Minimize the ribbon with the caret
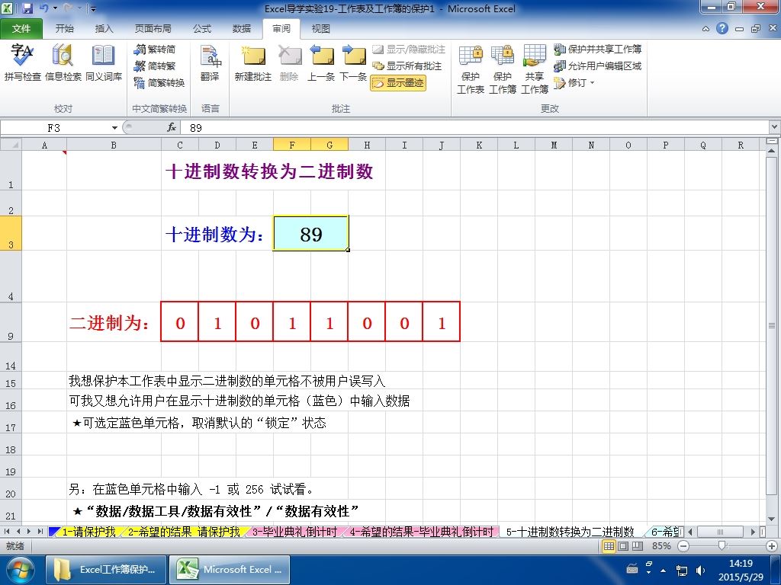The image size is (781, 585). point(705,29)
